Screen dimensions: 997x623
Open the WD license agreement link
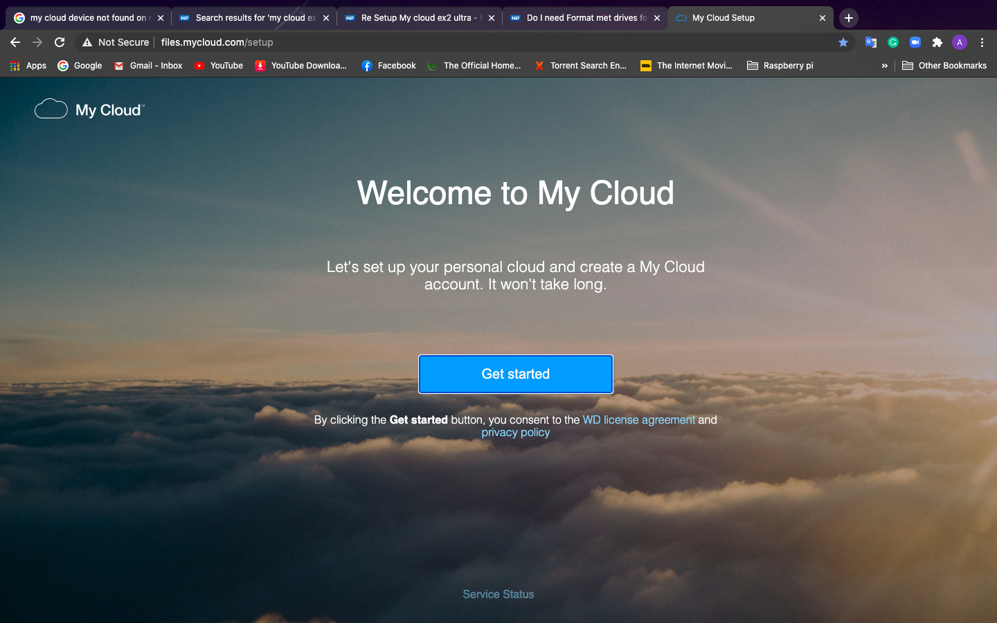(x=639, y=419)
